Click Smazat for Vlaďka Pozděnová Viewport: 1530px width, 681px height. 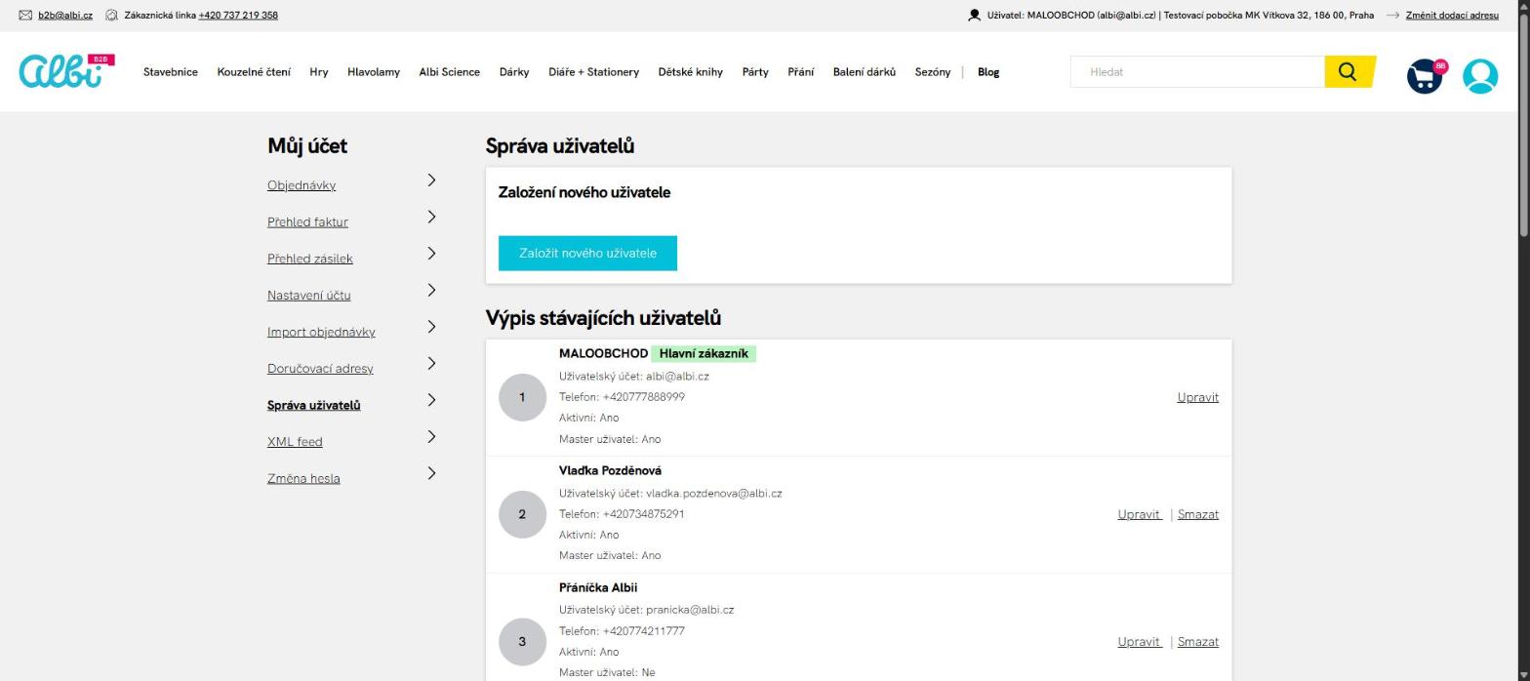[x=1198, y=514]
